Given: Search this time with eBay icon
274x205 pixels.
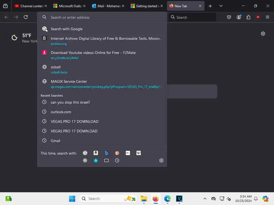Looking at the screenshot, I should pos(128,153).
